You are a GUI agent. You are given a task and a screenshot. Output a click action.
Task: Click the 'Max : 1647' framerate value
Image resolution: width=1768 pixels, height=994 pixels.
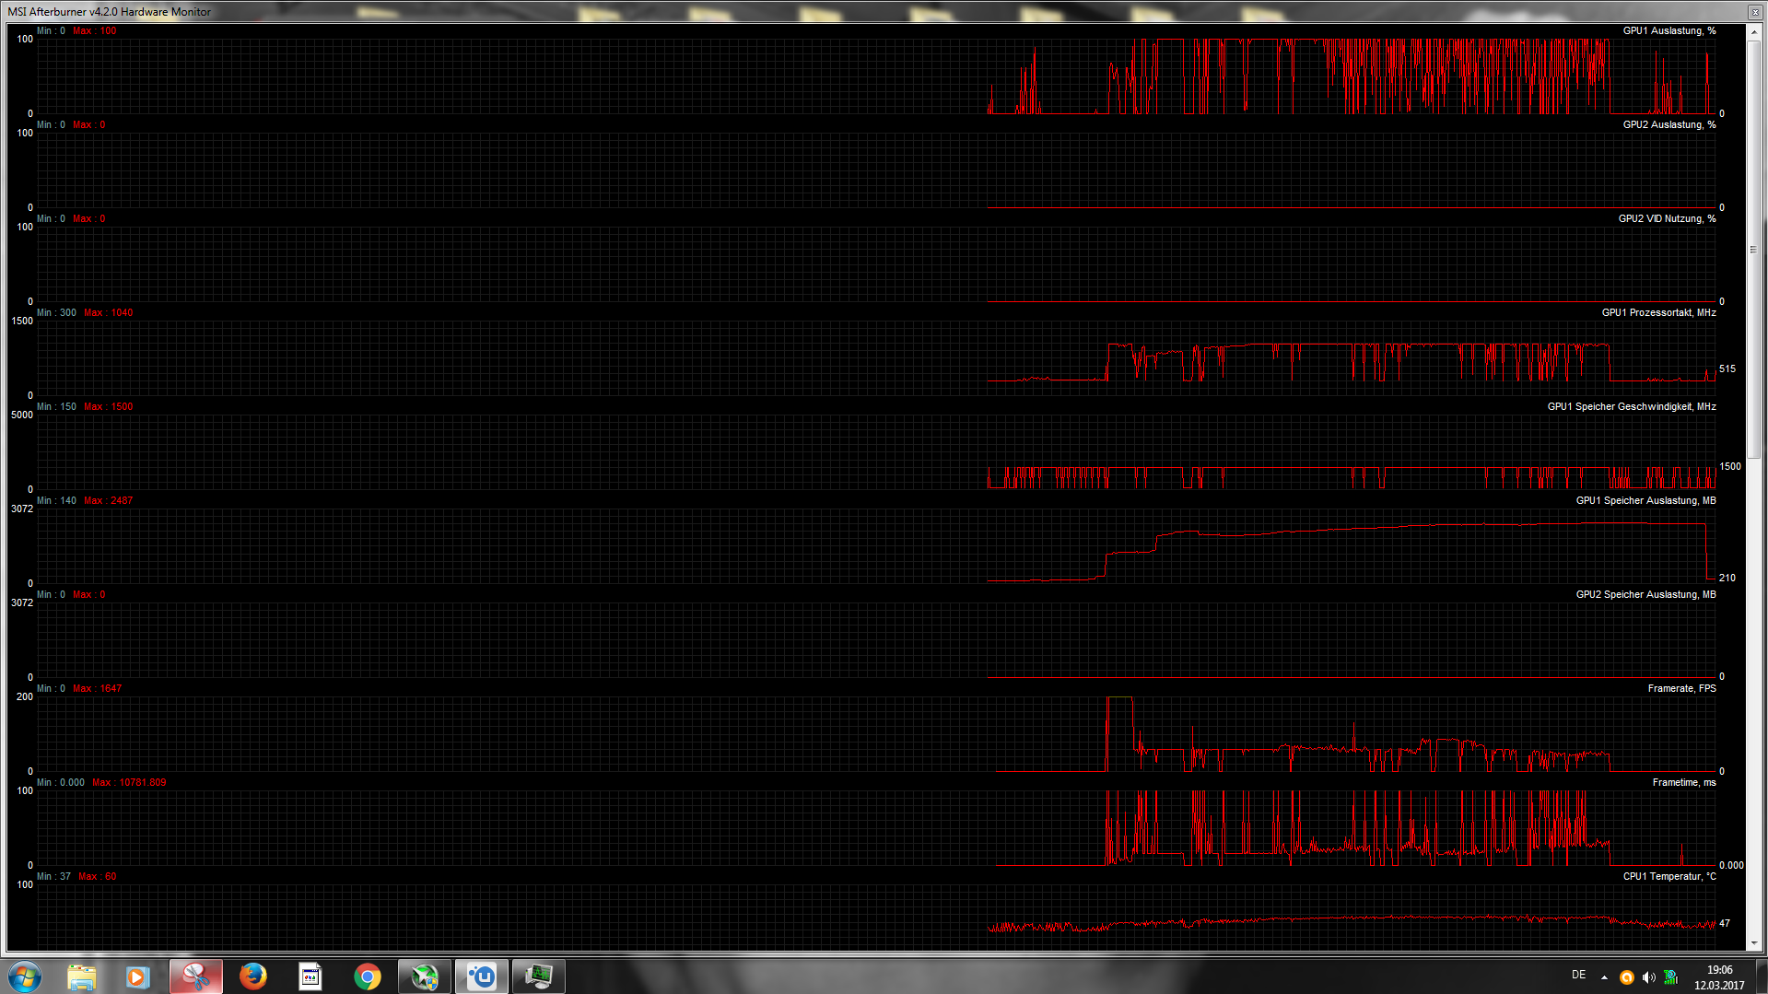point(97,689)
